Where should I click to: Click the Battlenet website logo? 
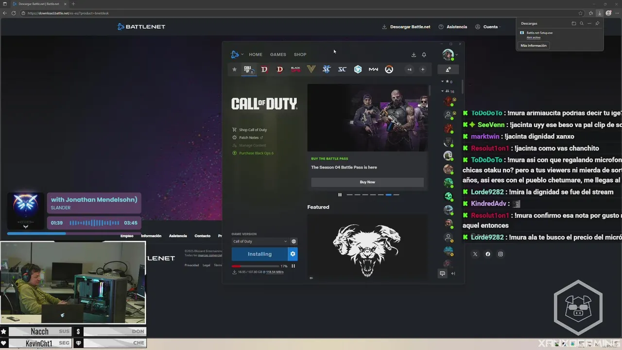point(141,27)
